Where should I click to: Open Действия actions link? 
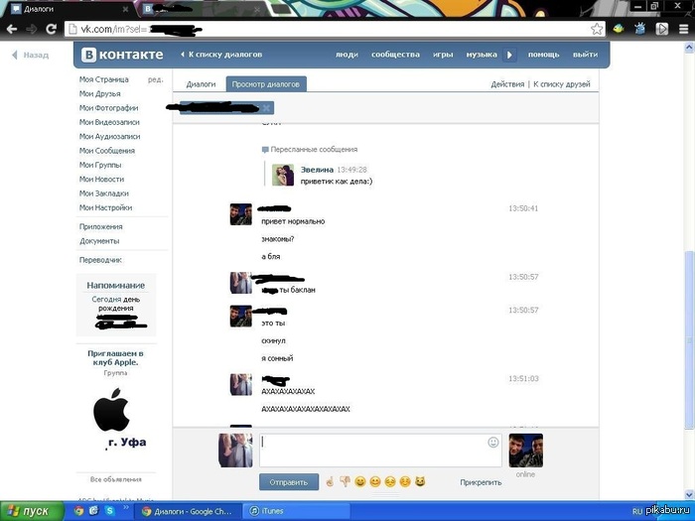coord(507,84)
